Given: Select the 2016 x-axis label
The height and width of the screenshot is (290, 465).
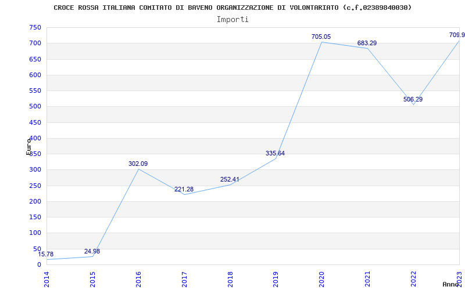Looking at the screenshot, I should [138, 280].
